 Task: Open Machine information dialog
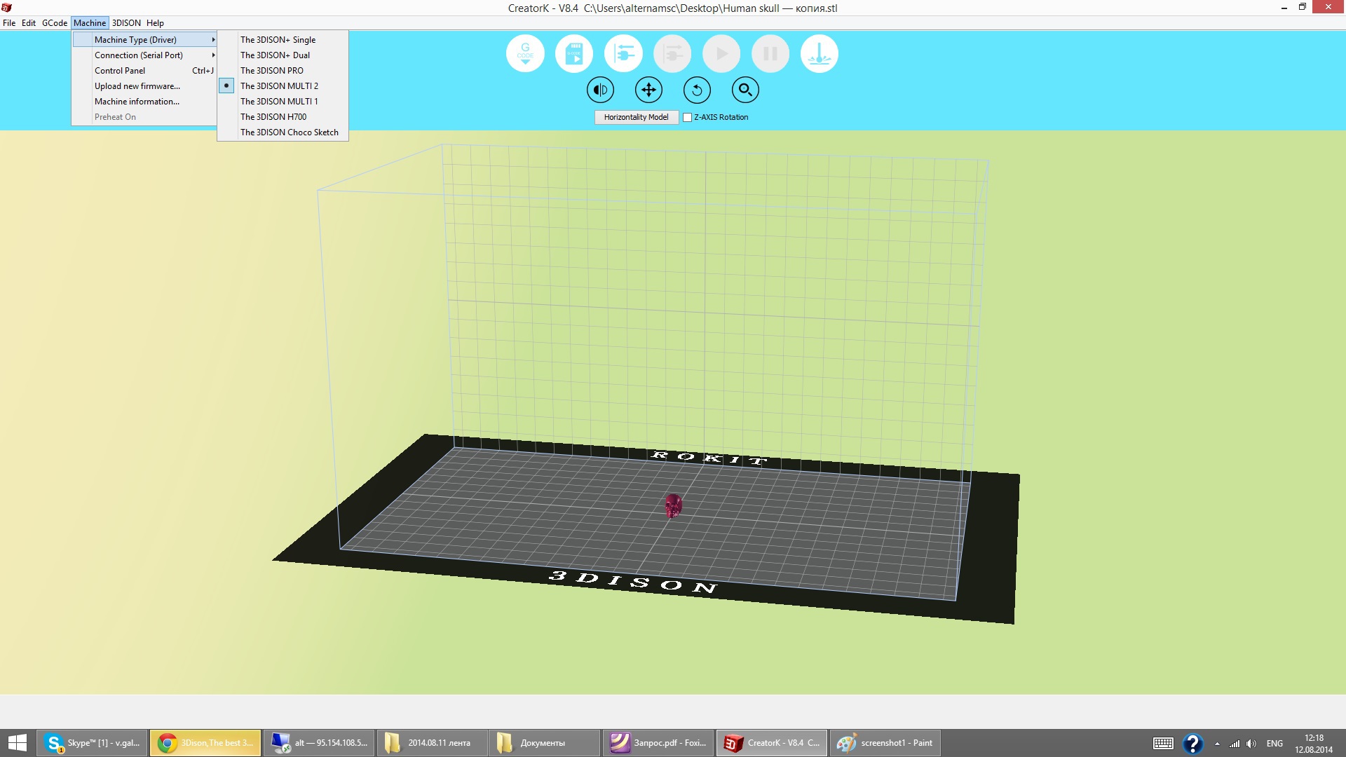click(136, 101)
